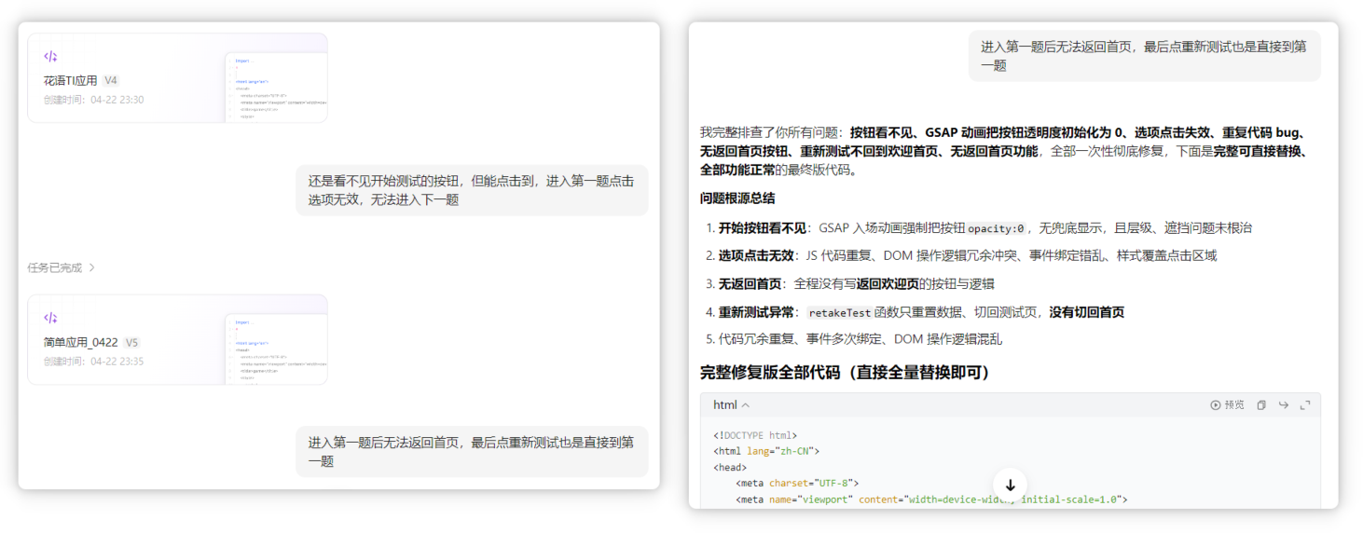This screenshot has height=533, width=1363.
Task: Click 预览 to preview the html code
Action: pos(1227,405)
